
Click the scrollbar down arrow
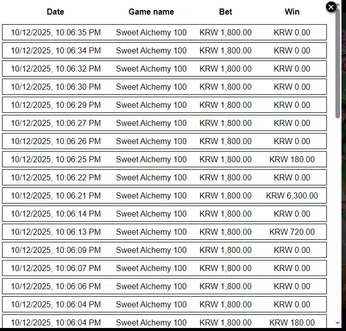(337, 323)
